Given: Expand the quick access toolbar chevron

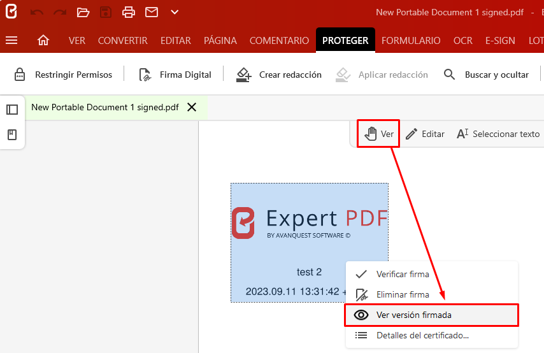Looking at the screenshot, I should 175,12.
